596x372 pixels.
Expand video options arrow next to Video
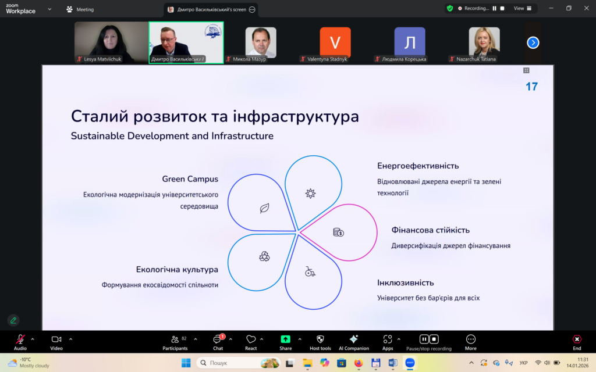[70, 339]
